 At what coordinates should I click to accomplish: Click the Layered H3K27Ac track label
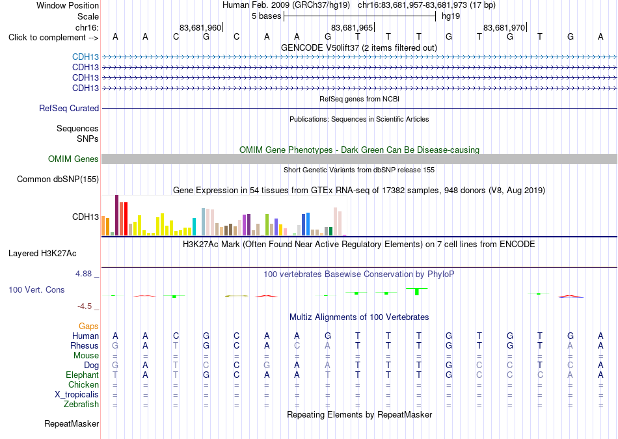(42, 254)
